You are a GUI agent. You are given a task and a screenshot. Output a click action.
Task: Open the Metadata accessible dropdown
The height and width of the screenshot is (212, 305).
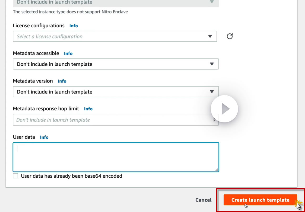click(x=116, y=64)
